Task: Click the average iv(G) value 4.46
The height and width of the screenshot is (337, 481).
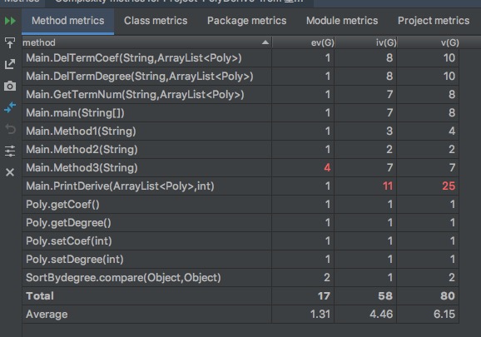Action: [x=381, y=315]
